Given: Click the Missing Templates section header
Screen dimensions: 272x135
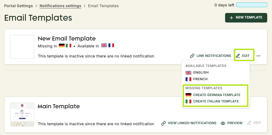Looking at the screenshot, I should 204,88.
